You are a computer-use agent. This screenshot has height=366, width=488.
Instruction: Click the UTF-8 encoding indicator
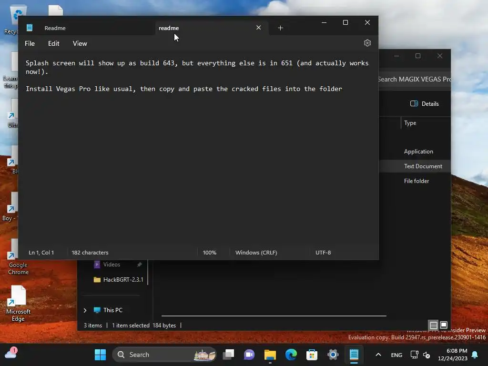point(323,253)
